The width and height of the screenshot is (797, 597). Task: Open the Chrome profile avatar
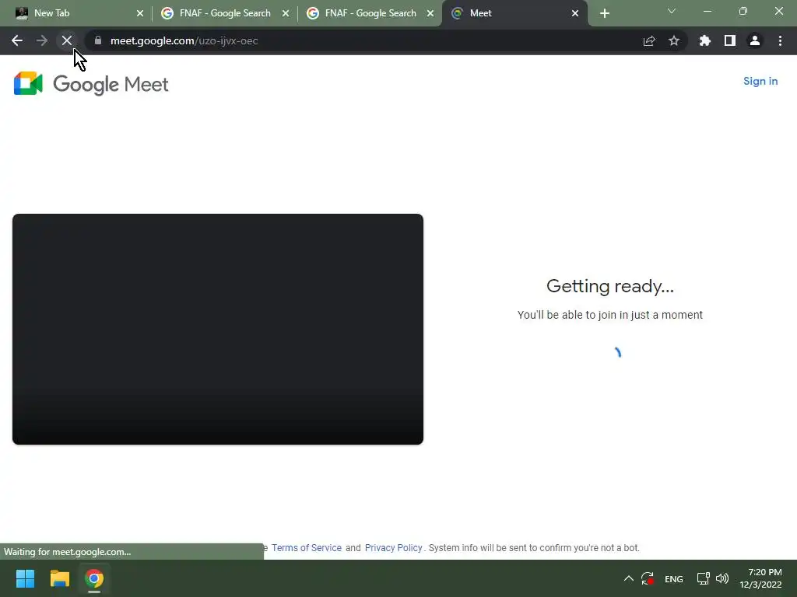click(755, 40)
